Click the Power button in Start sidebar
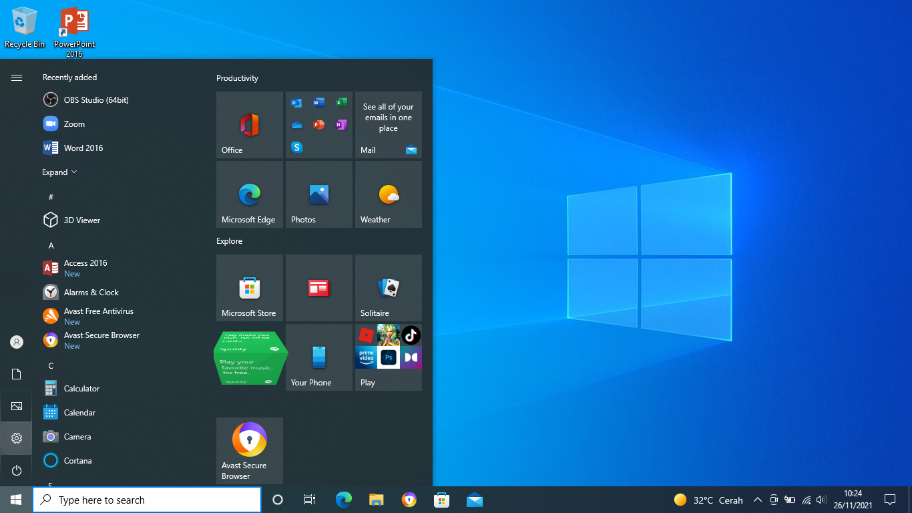 point(17,470)
